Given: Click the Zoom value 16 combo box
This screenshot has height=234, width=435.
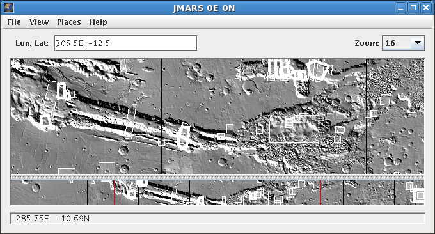Looking at the screenshot, I should 403,43.
